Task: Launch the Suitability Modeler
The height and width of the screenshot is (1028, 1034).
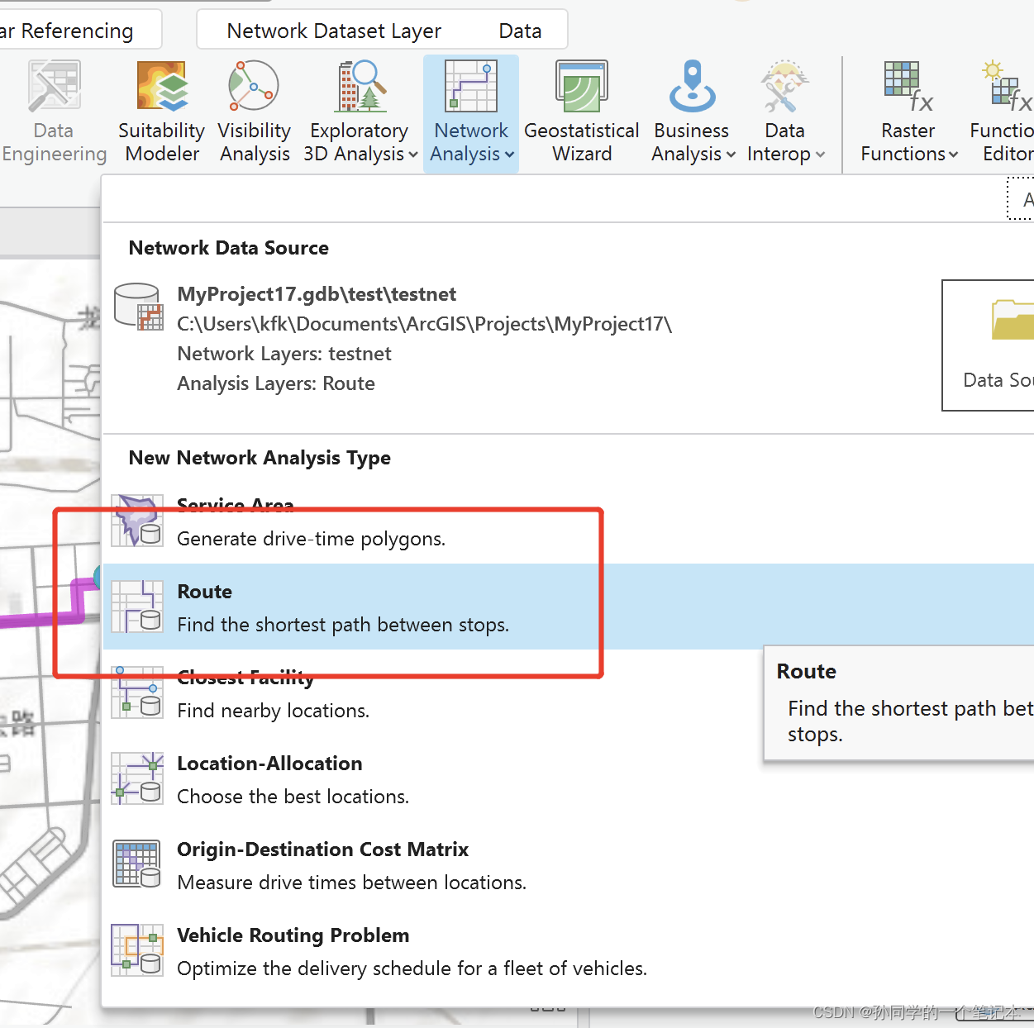Action: [162, 112]
